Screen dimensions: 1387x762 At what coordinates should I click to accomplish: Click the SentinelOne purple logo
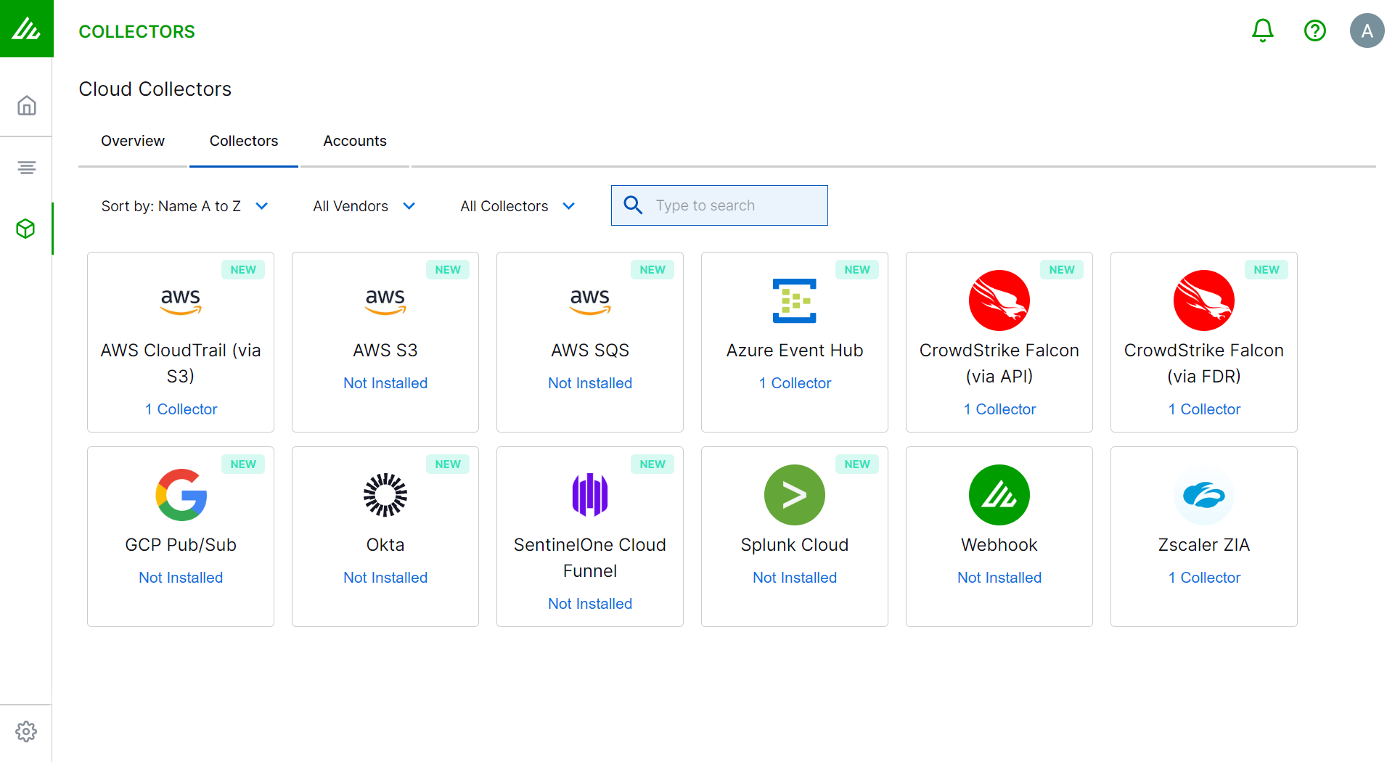(x=590, y=495)
